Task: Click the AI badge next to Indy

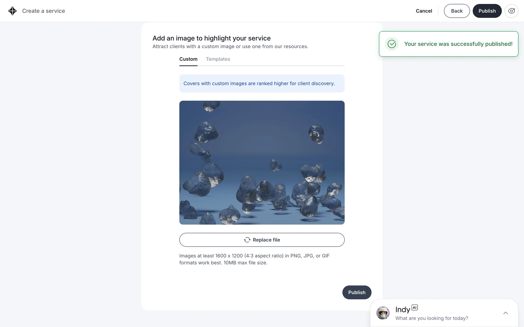Action: [415, 308]
